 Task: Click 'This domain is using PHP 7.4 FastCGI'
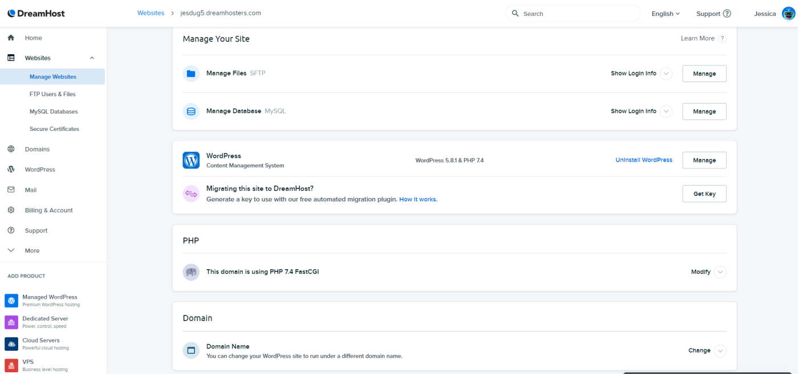(x=263, y=272)
